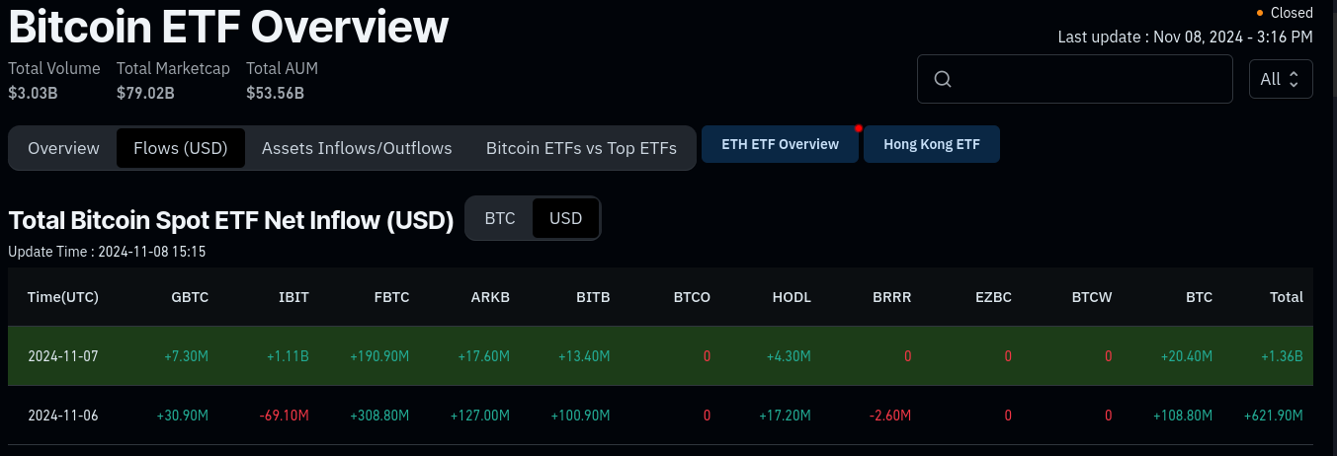Select the Overview tab
1337x456 pixels.
coord(63,148)
